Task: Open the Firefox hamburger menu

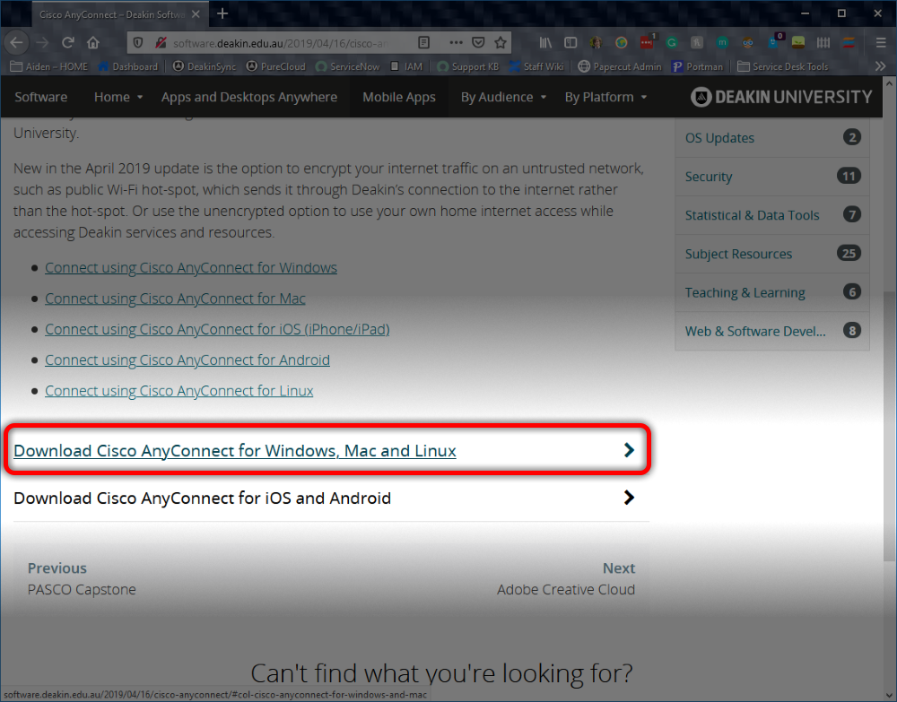Action: [881, 42]
